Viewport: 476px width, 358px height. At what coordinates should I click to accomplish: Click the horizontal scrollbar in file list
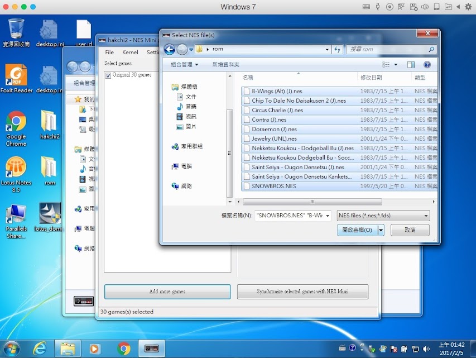312,202
